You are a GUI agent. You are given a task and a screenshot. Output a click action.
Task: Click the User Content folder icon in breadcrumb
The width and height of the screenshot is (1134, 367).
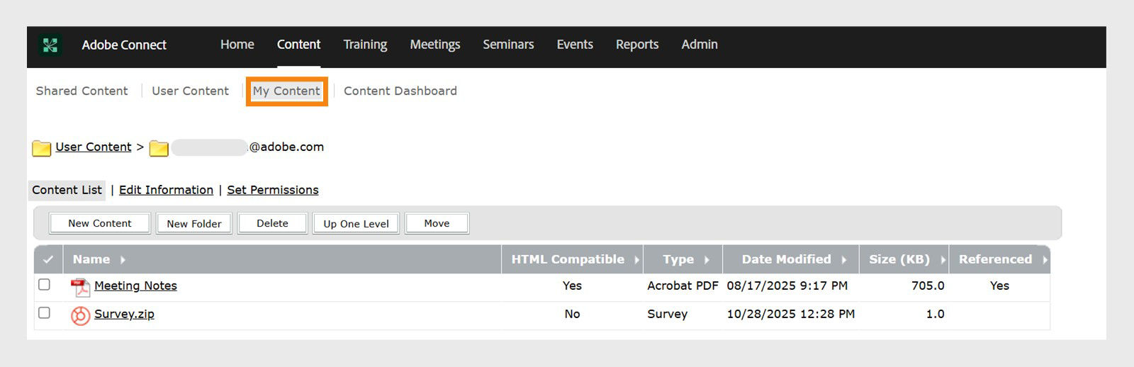42,148
